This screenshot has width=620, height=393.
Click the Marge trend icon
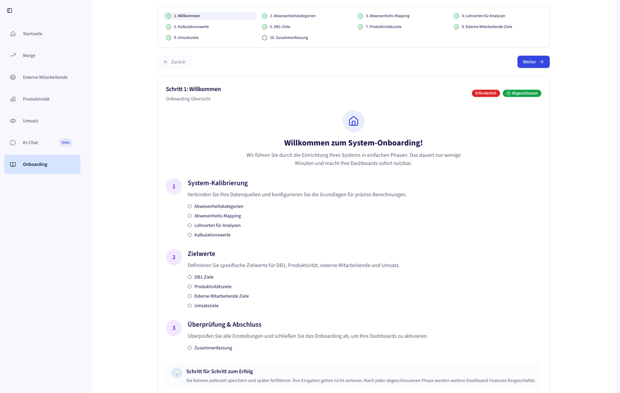click(x=13, y=55)
